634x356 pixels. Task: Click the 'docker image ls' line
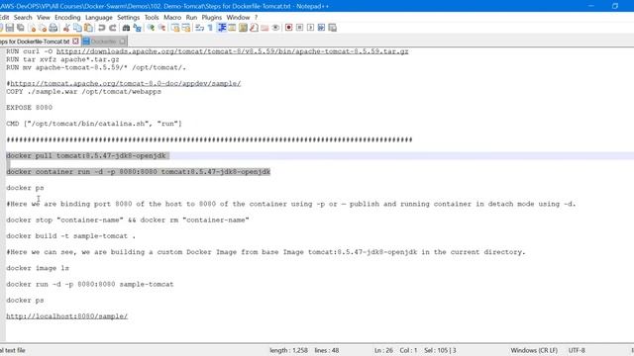(x=38, y=268)
